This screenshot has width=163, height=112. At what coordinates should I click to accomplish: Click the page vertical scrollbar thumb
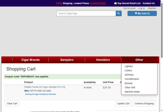(x=162, y=30)
